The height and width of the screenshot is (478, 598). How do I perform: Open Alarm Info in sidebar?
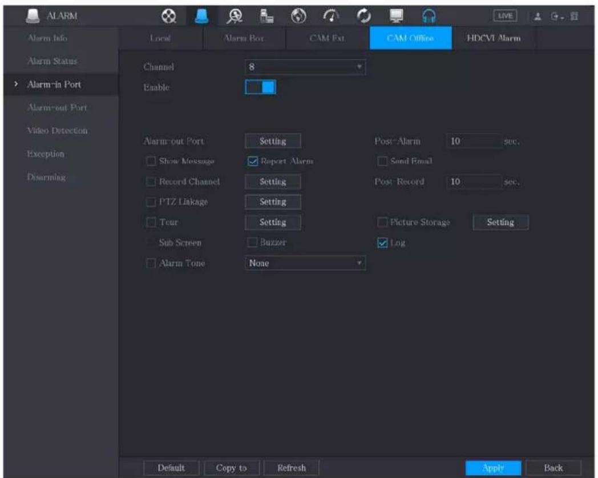(48, 38)
